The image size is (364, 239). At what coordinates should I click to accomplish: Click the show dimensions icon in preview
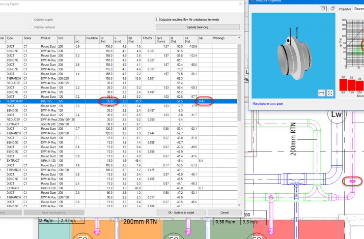point(321,92)
